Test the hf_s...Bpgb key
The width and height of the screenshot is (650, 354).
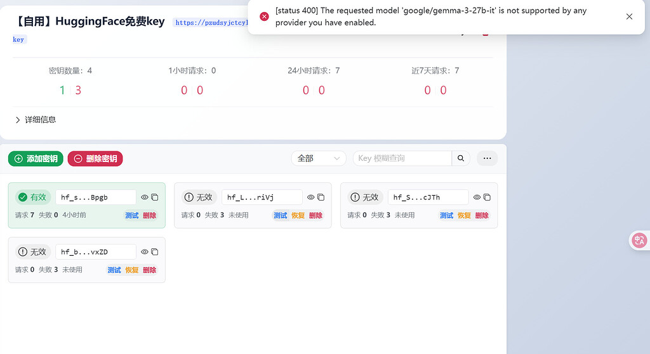(x=132, y=215)
